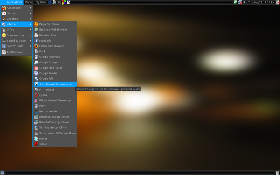The image size is (280, 175).
Task: Expand the Games submenu
Action: 17,14
